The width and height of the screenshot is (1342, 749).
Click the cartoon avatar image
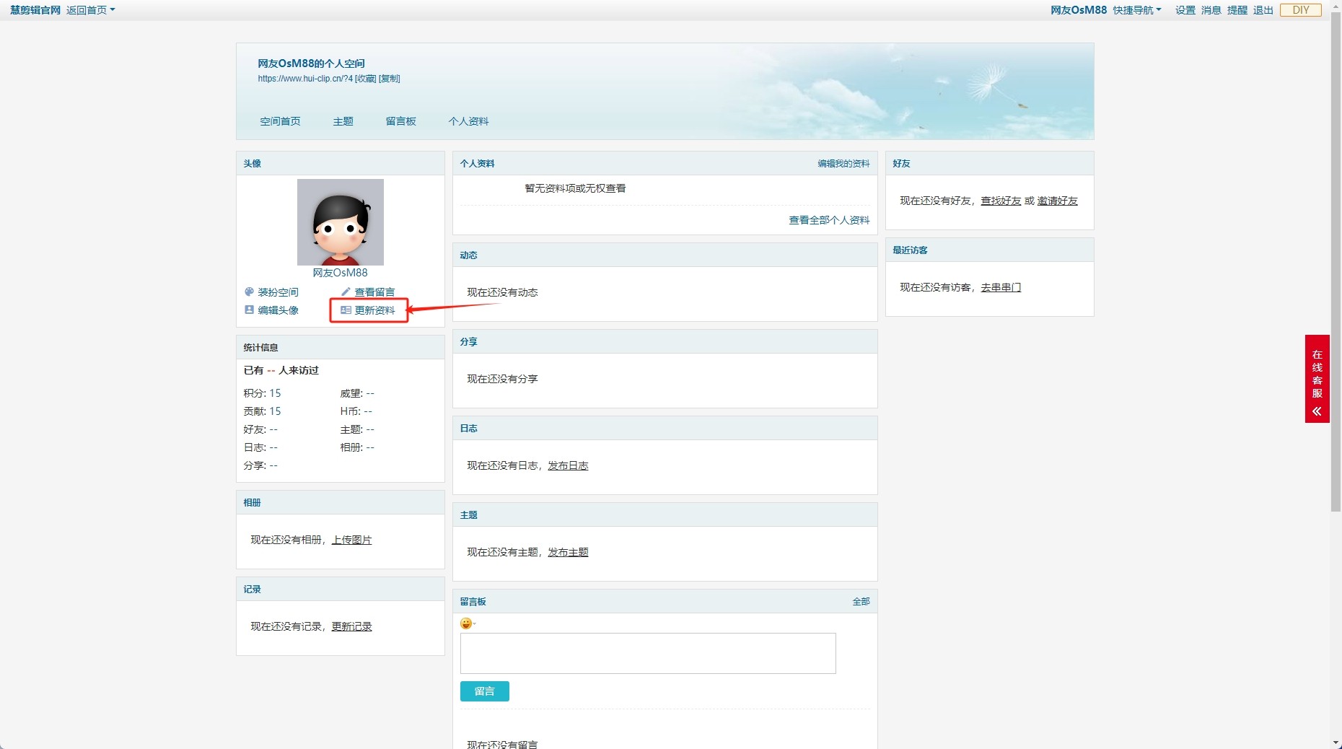pyautogui.click(x=341, y=222)
